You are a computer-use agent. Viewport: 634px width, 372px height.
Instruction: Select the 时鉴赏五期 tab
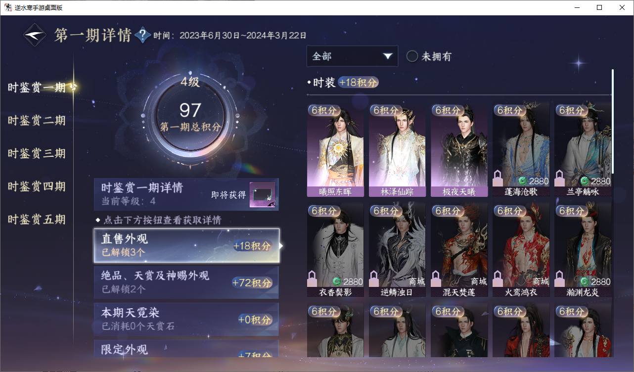37,220
